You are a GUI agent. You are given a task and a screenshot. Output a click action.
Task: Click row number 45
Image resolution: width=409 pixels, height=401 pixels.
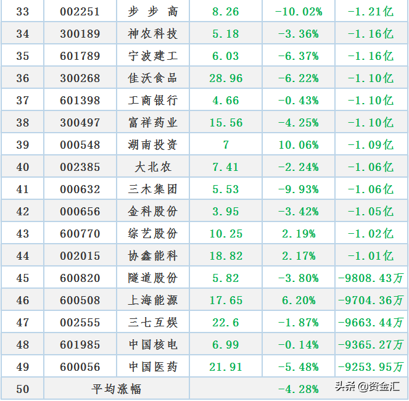23,278
